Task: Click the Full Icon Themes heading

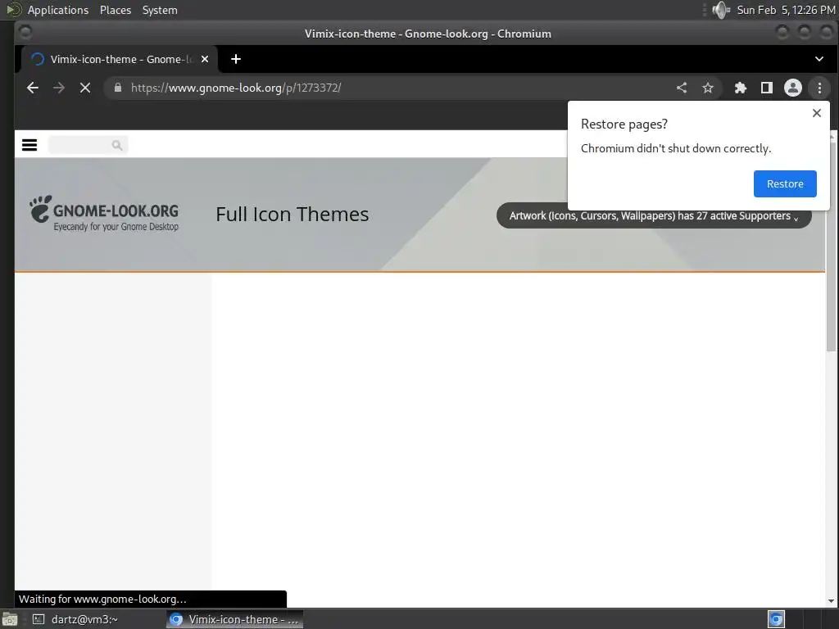Action: pos(293,214)
